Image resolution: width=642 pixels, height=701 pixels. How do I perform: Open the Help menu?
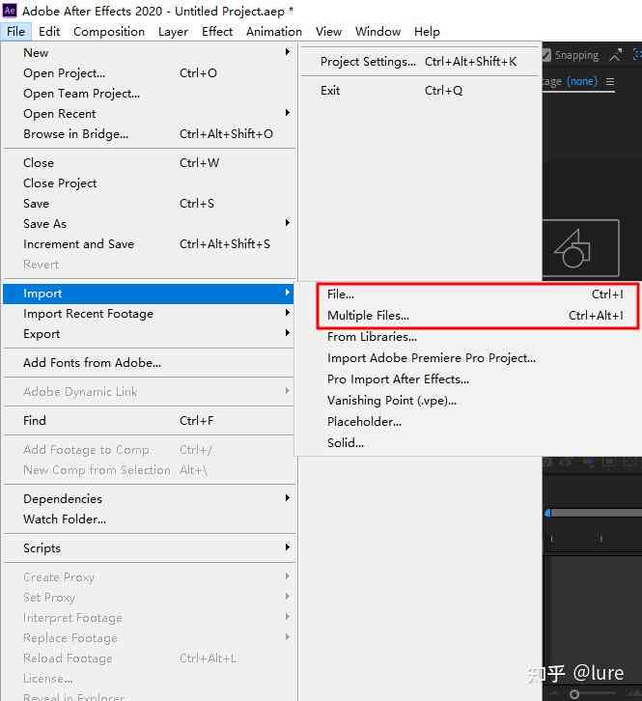[427, 32]
